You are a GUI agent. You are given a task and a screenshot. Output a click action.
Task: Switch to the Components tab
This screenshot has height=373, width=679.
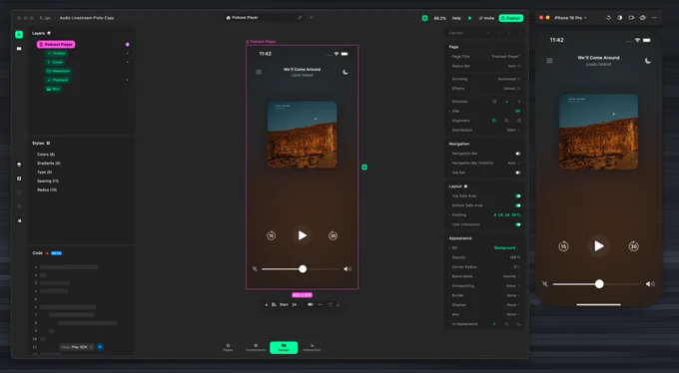click(256, 347)
